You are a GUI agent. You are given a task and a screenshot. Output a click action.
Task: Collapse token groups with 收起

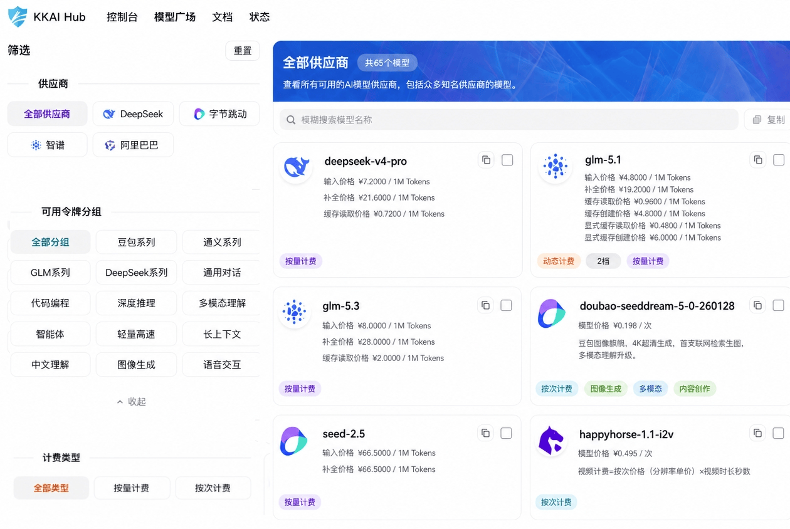click(131, 402)
